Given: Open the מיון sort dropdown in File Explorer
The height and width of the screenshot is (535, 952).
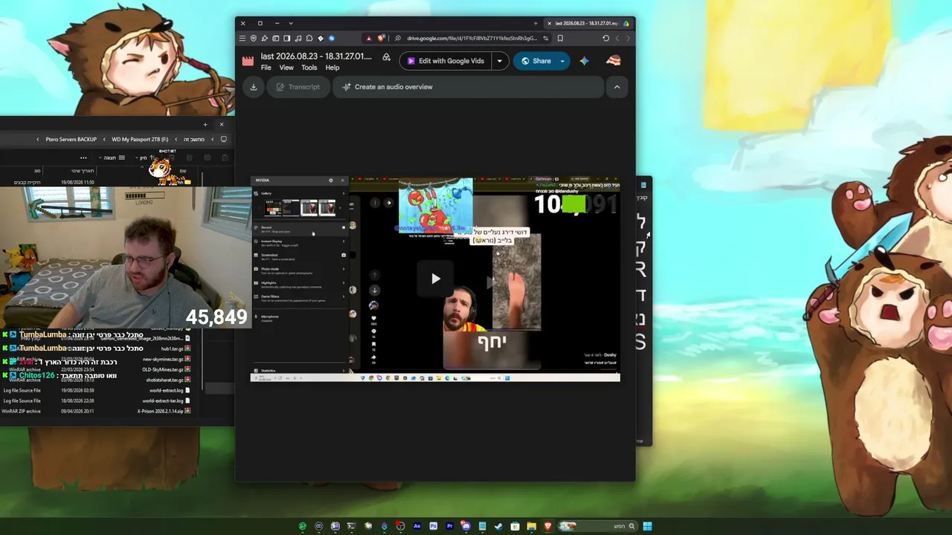Looking at the screenshot, I should (x=144, y=158).
